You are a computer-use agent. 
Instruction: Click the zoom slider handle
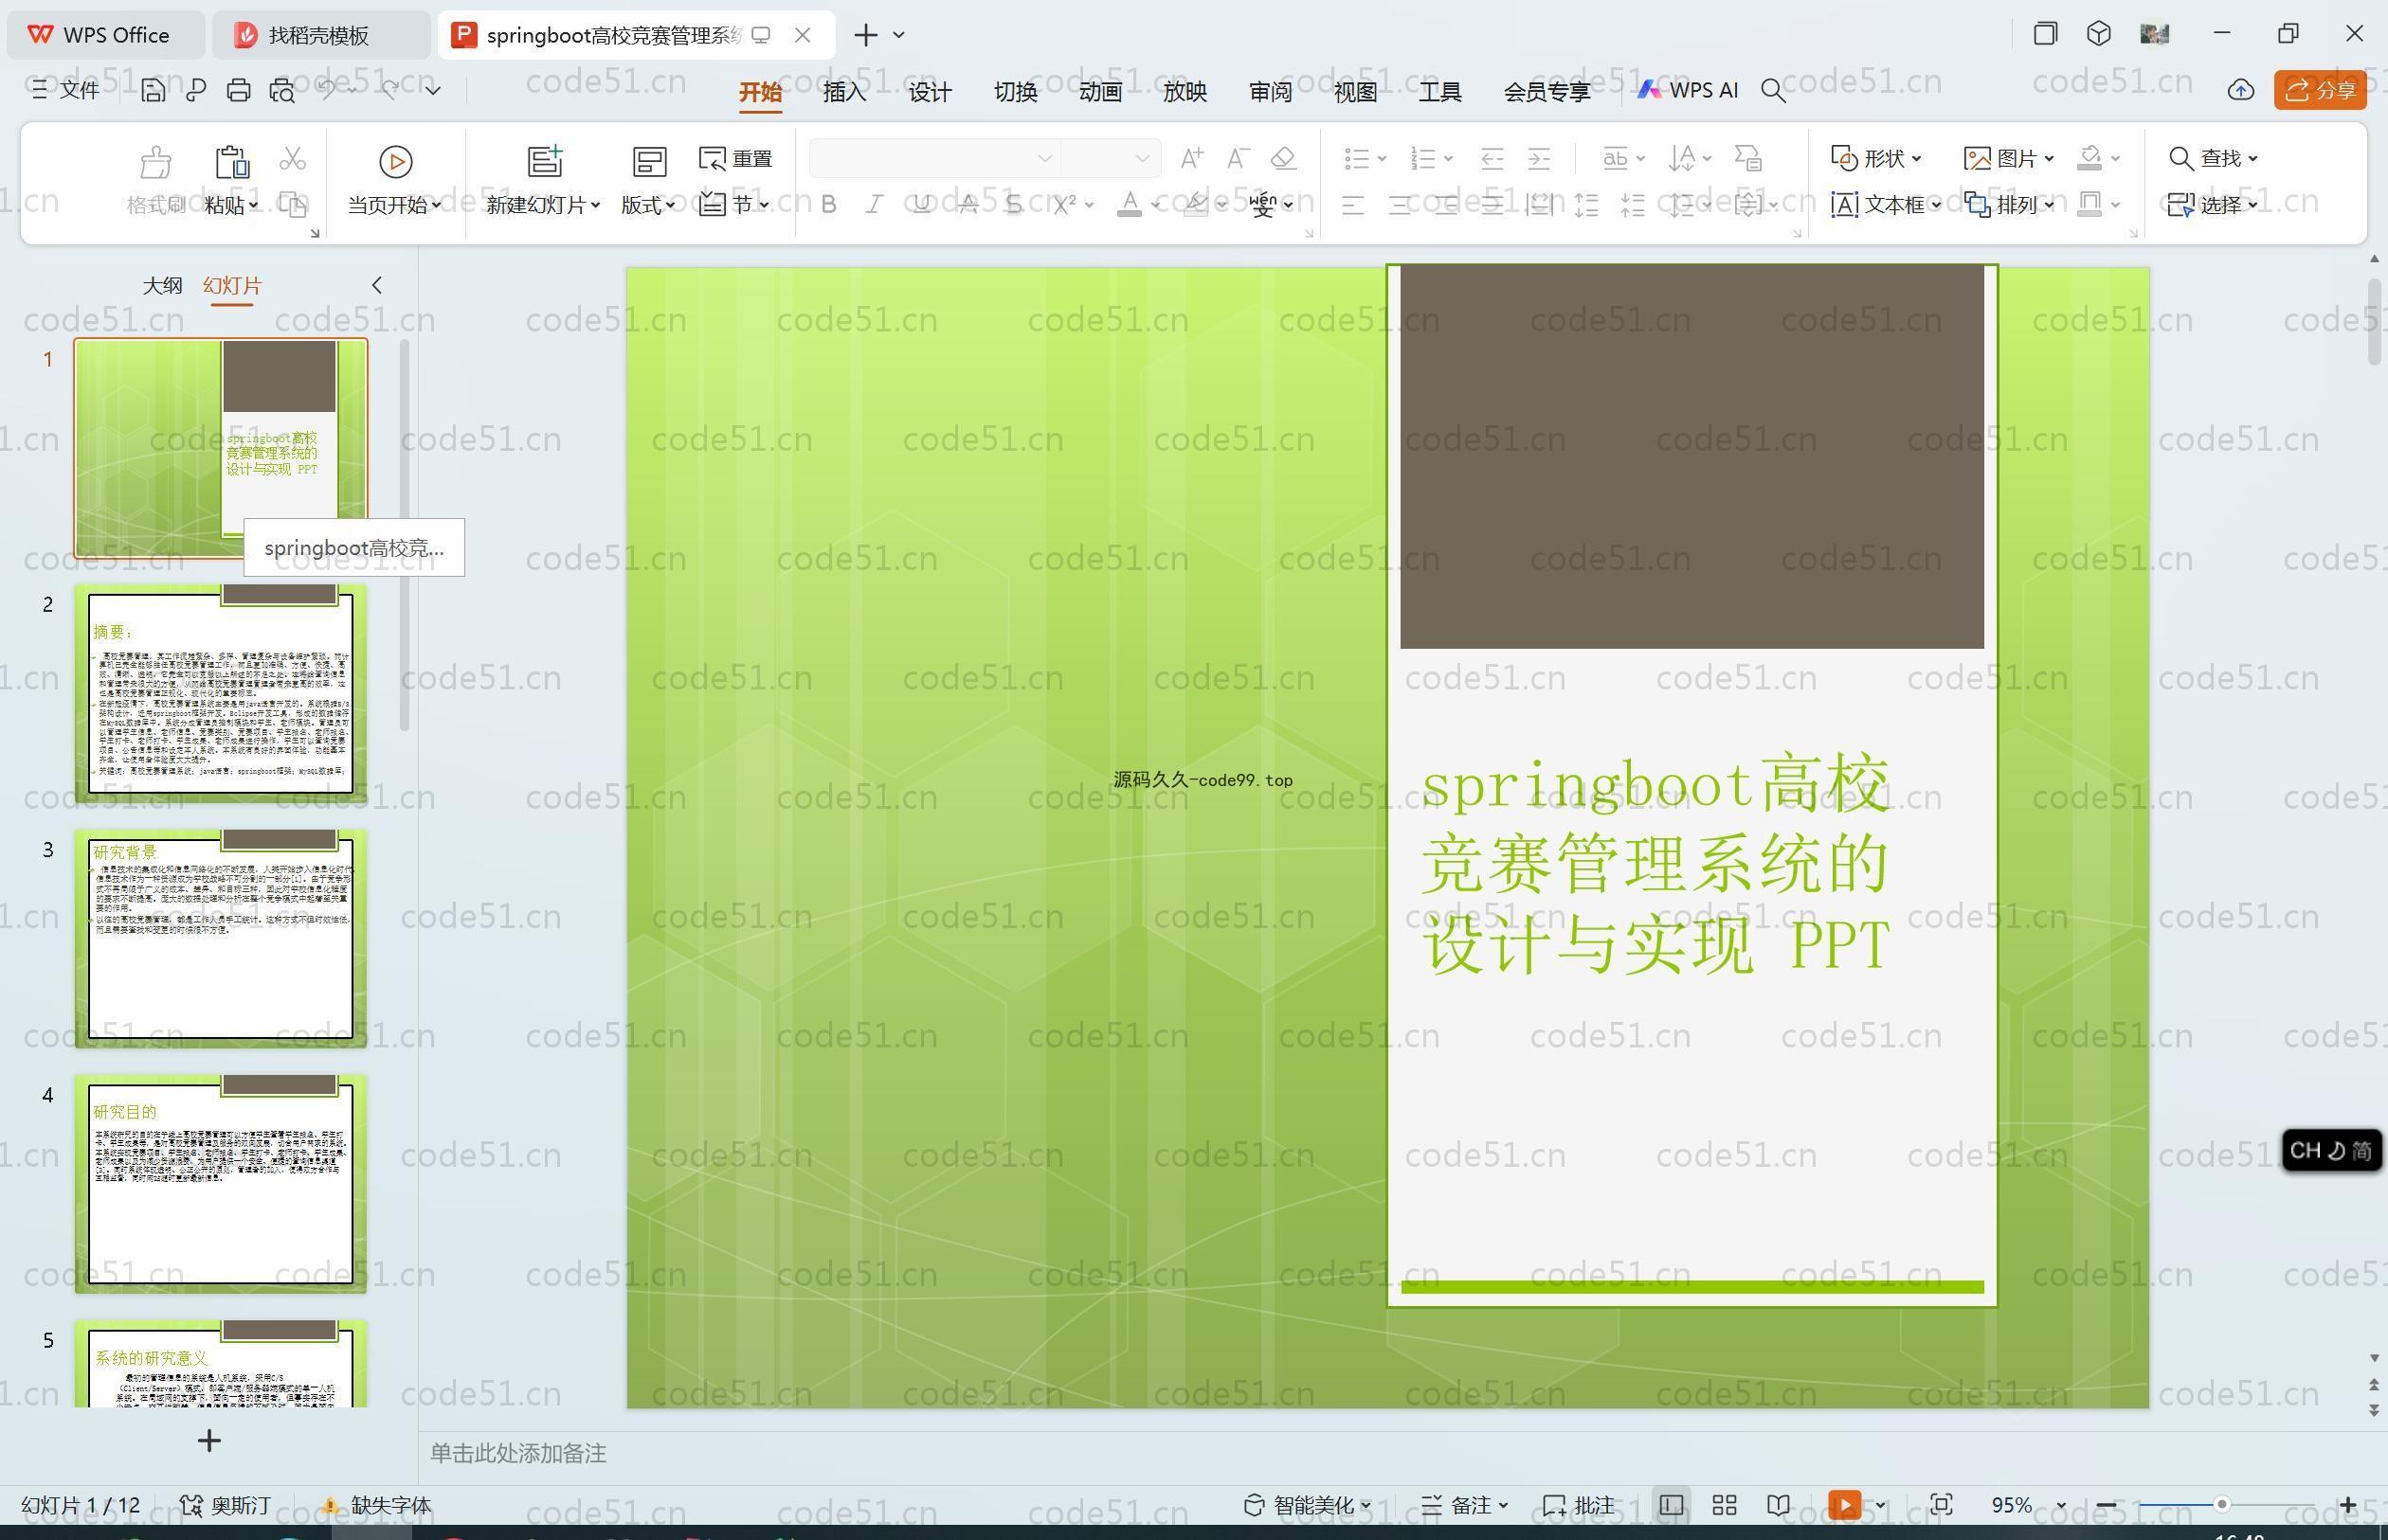tap(2221, 1505)
